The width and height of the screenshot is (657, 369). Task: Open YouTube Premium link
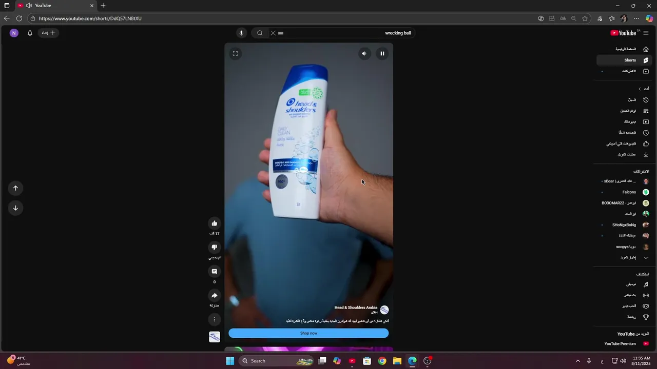coord(625,344)
